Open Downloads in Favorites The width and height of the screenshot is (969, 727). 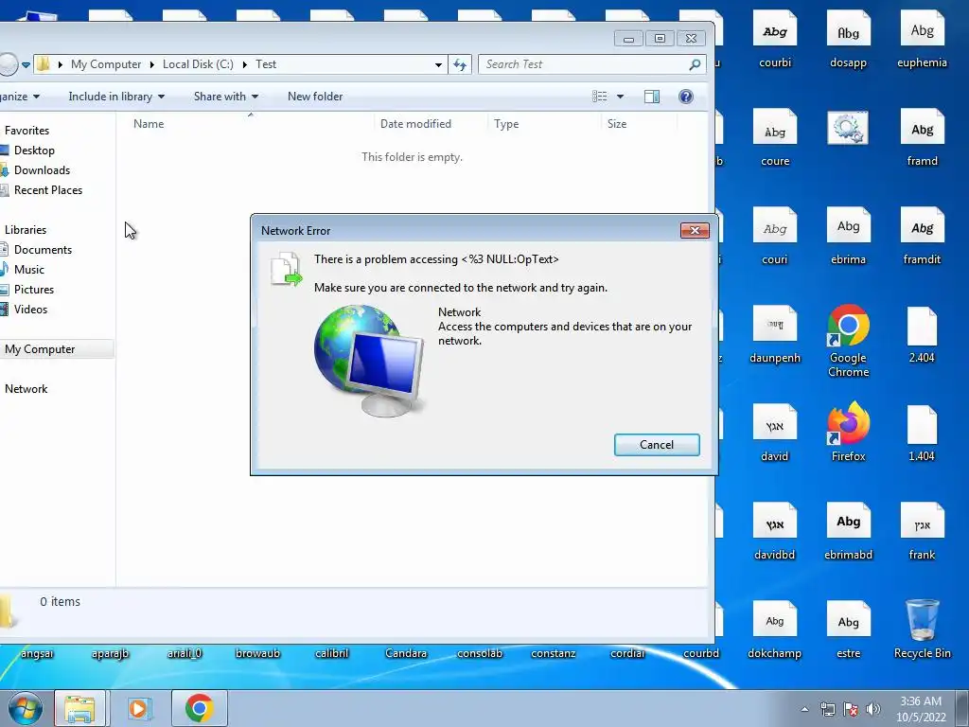[x=42, y=170]
